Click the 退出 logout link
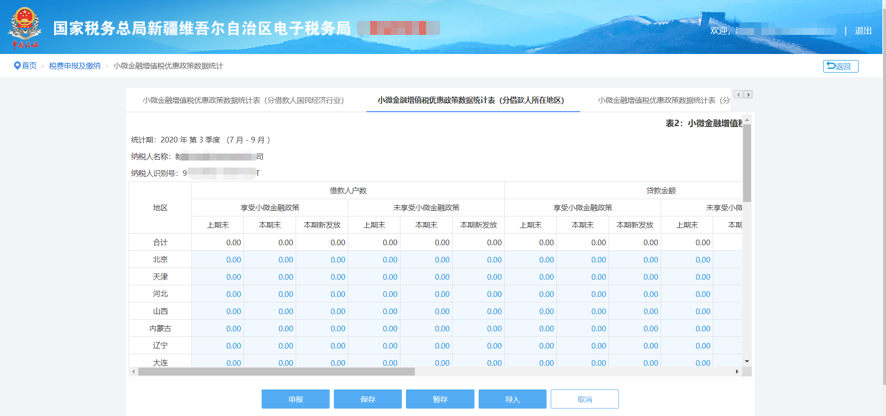 863,31
